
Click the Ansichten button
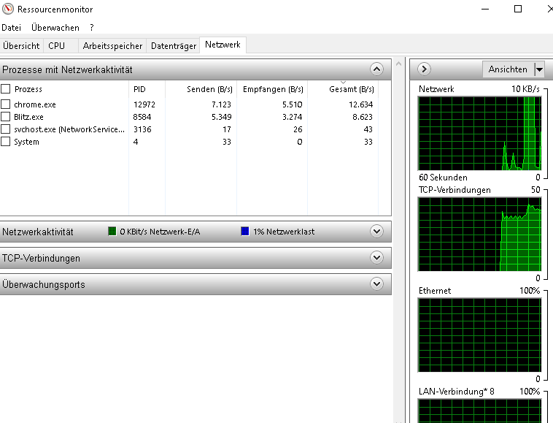tap(508, 69)
